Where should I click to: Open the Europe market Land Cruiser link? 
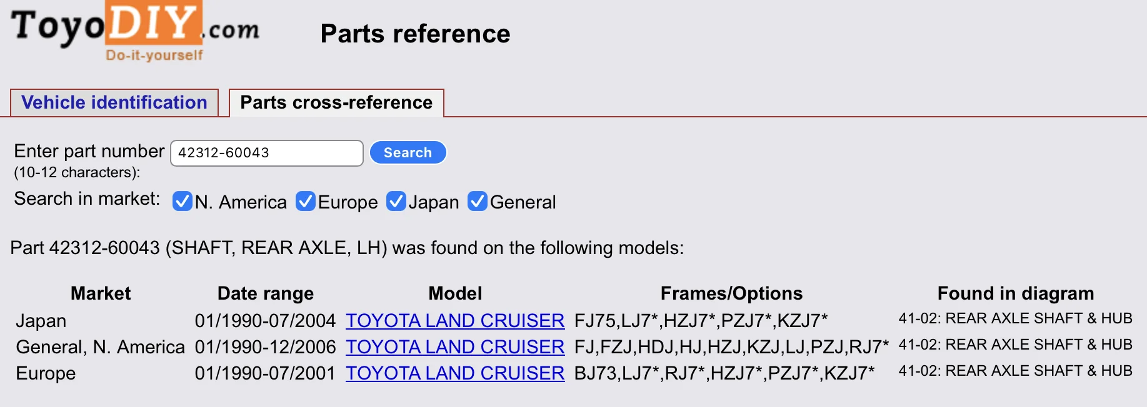coord(455,373)
